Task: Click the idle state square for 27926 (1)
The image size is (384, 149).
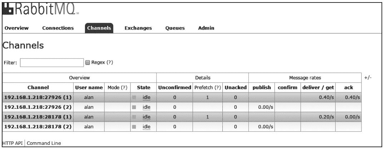Action: (134, 97)
